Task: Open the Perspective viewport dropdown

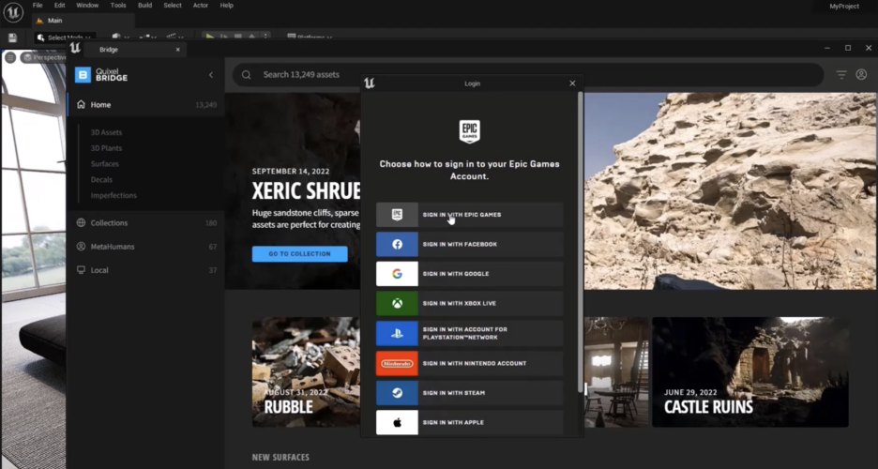Action: 44,57
